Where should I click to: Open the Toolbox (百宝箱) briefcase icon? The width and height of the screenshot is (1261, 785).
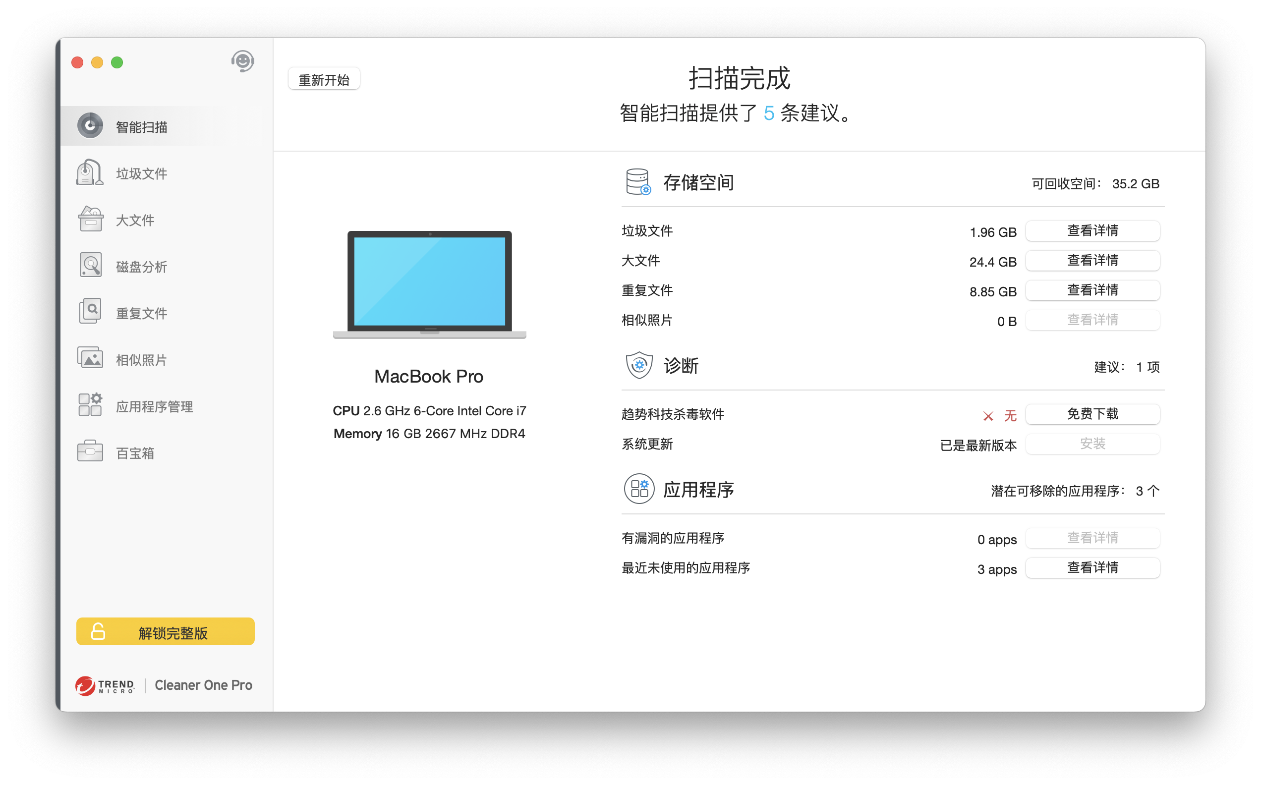tap(90, 451)
